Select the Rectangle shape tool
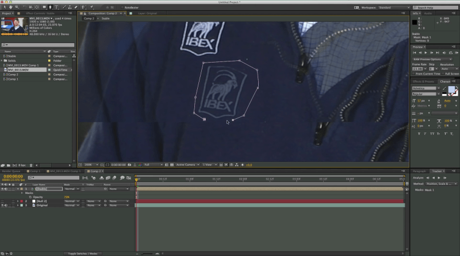The image size is (460, 256). (x=44, y=7)
